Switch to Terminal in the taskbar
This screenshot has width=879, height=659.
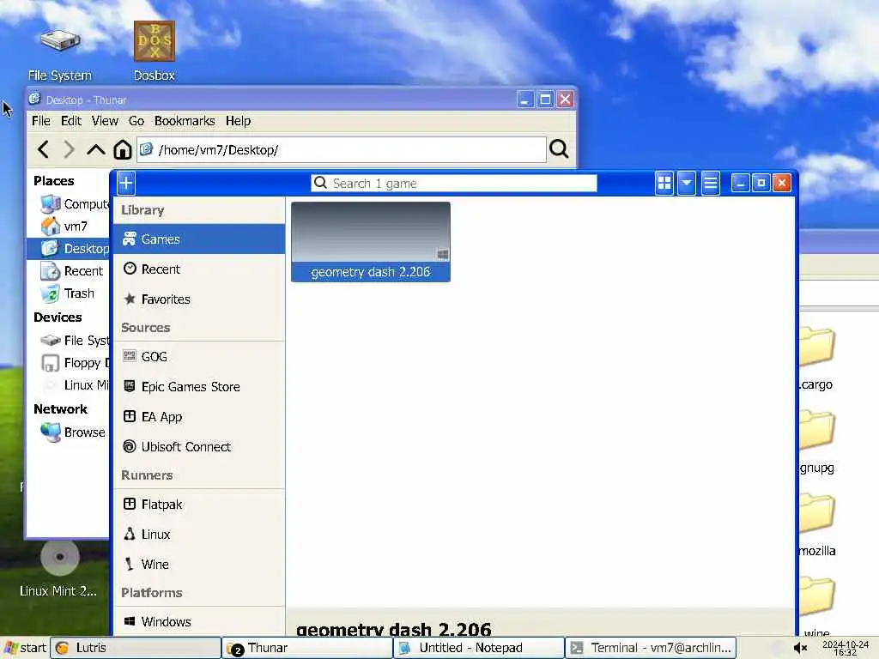(x=651, y=648)
